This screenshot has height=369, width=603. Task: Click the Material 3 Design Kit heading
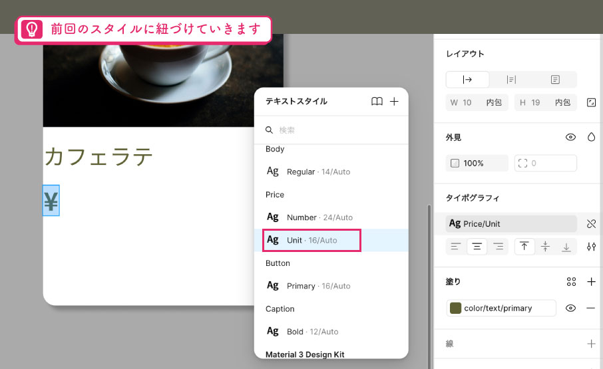305,354
